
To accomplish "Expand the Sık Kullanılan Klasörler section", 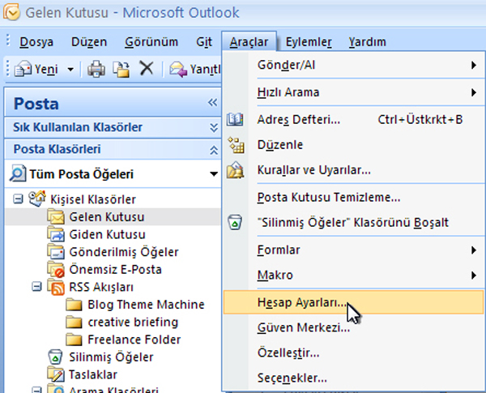I will pos(214,127).
